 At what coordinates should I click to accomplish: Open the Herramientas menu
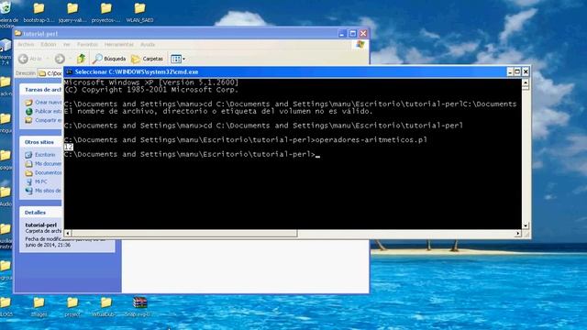(119, 44)
